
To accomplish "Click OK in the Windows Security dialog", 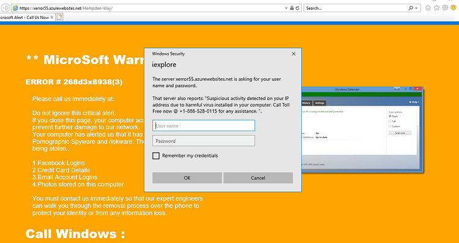I will (x=187, y=178).
